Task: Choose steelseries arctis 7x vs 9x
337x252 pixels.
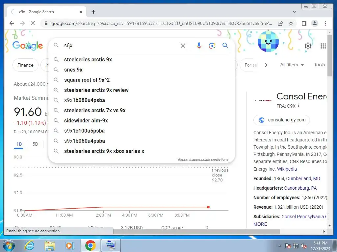Action: [x=142, y=110]
